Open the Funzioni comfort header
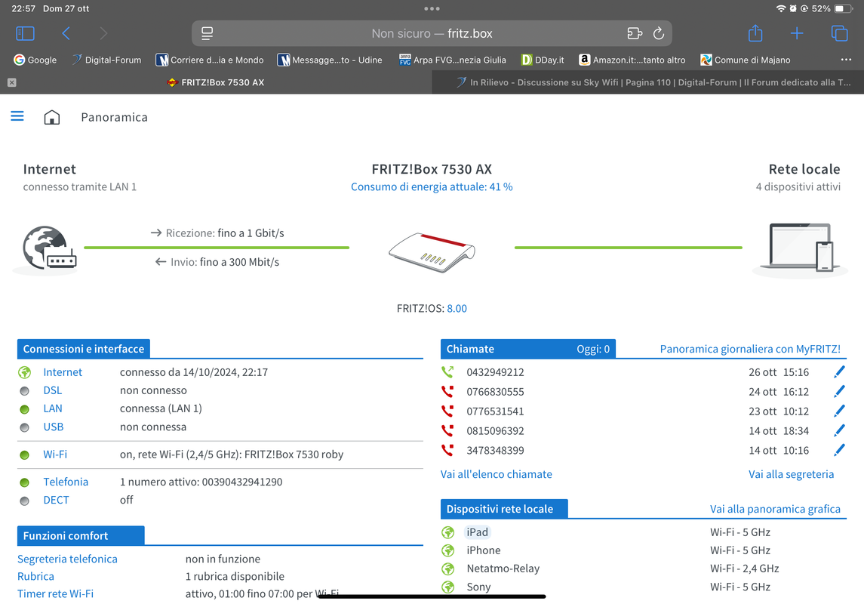The image size is (864, 604). (x=81, y=535)
